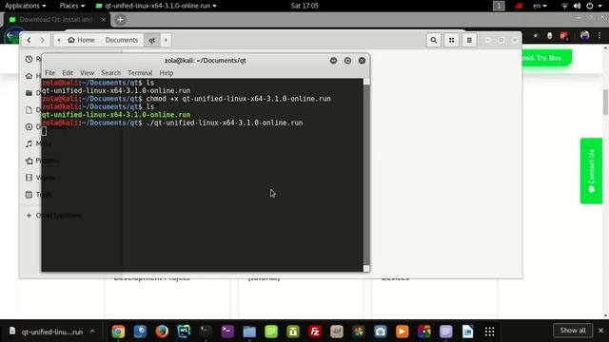
Task: Launch Chrome from the dock
Action: point(118,332)
